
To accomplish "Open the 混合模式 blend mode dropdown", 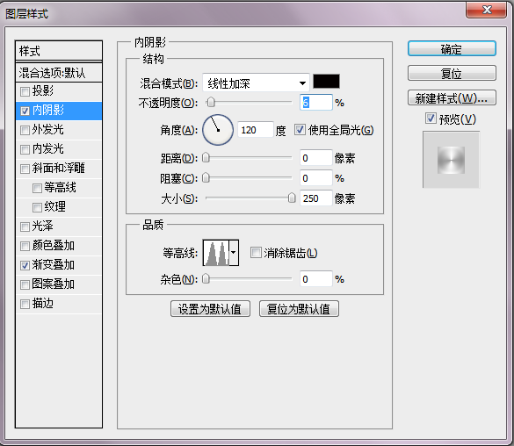I will pyautogui.click(x=256, y=83).
